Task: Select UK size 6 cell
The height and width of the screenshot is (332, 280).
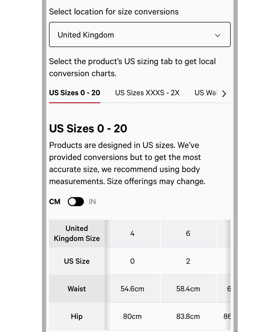Action: pos(188,233)
